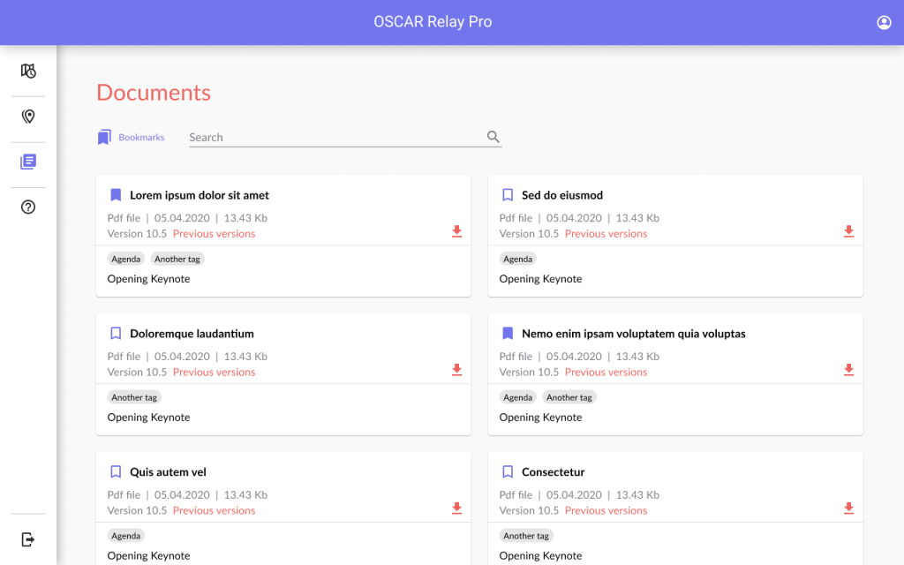Screen dimensions: 904x565
Task: Click Another tag on Consectetur card
Action: tap(526, 536)
